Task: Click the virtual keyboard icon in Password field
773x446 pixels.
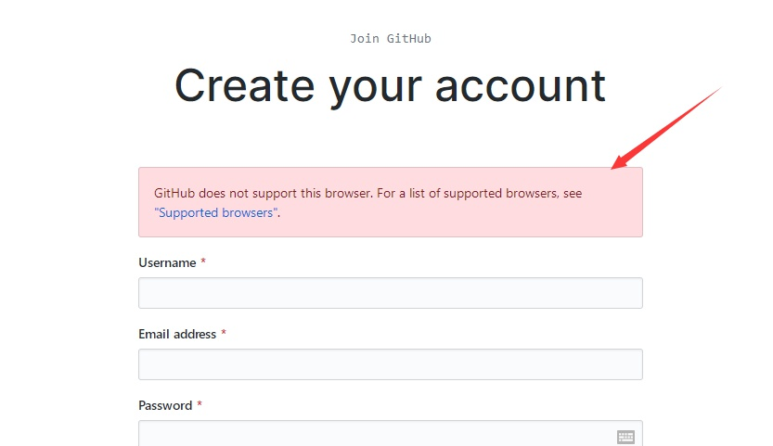Action: (x=625, y=437)
